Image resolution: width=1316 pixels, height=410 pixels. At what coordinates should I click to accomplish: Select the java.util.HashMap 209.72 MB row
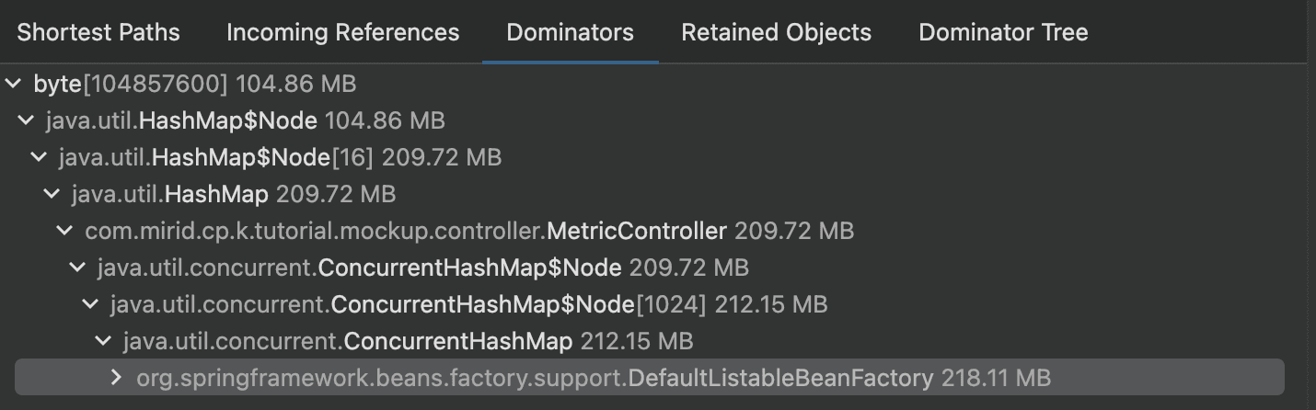pos(233,194)
